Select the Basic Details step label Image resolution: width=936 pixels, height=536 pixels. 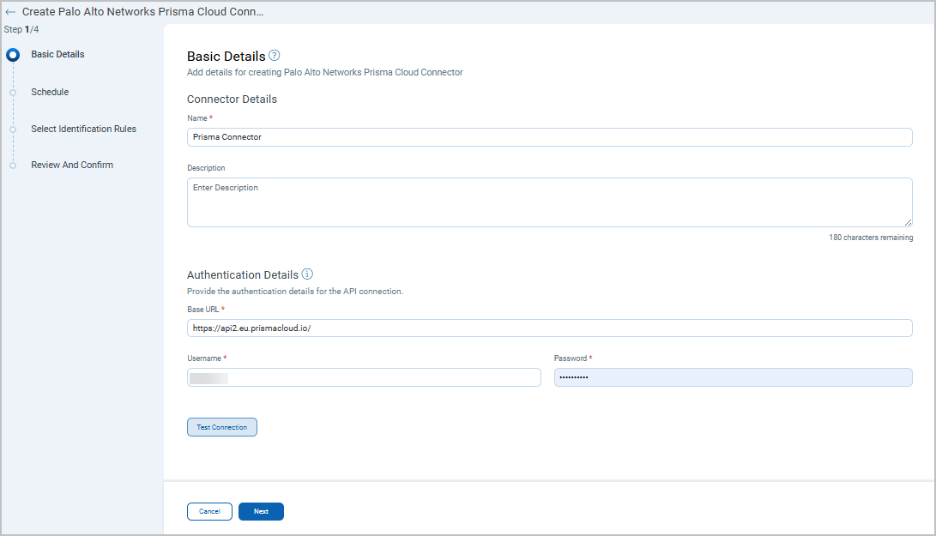57,55
